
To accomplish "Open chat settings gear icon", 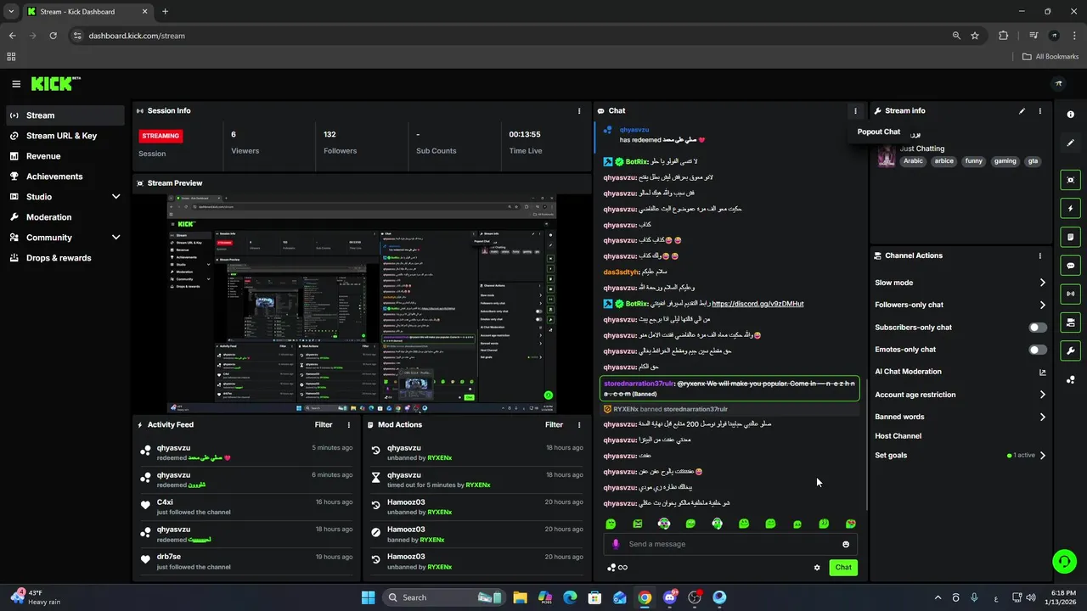I will (x=817, y=568).
